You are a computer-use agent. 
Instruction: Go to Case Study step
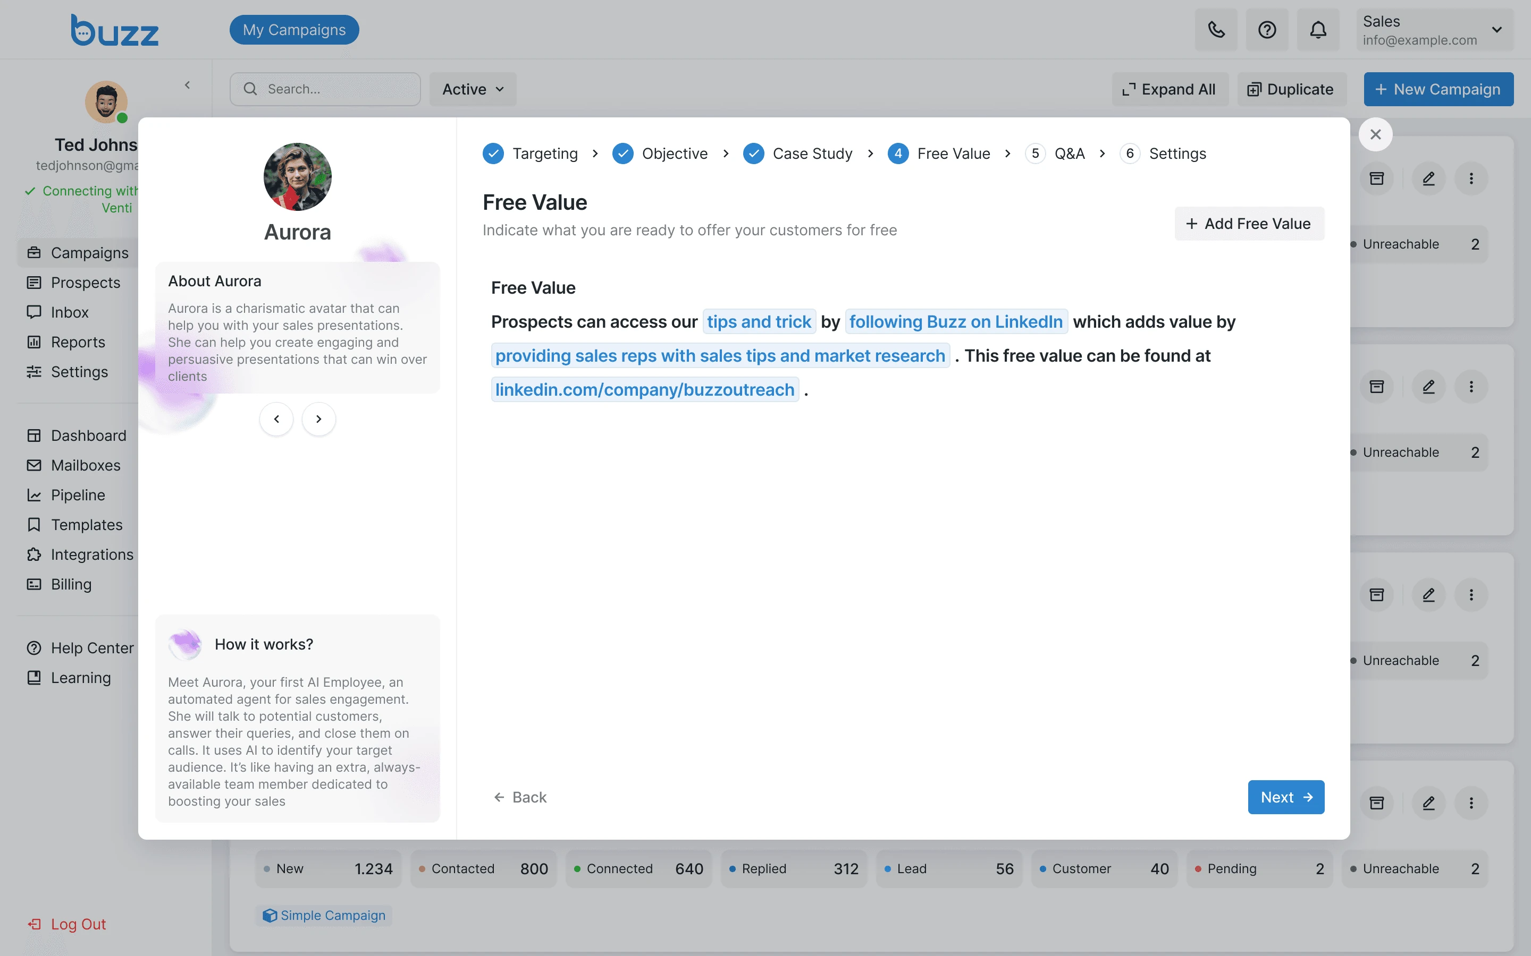point(798,153)
